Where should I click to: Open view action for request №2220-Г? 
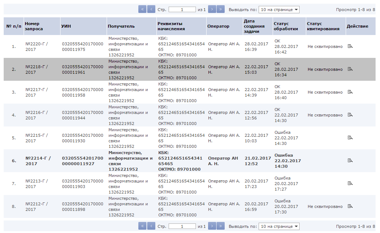(x=350, y=46)
